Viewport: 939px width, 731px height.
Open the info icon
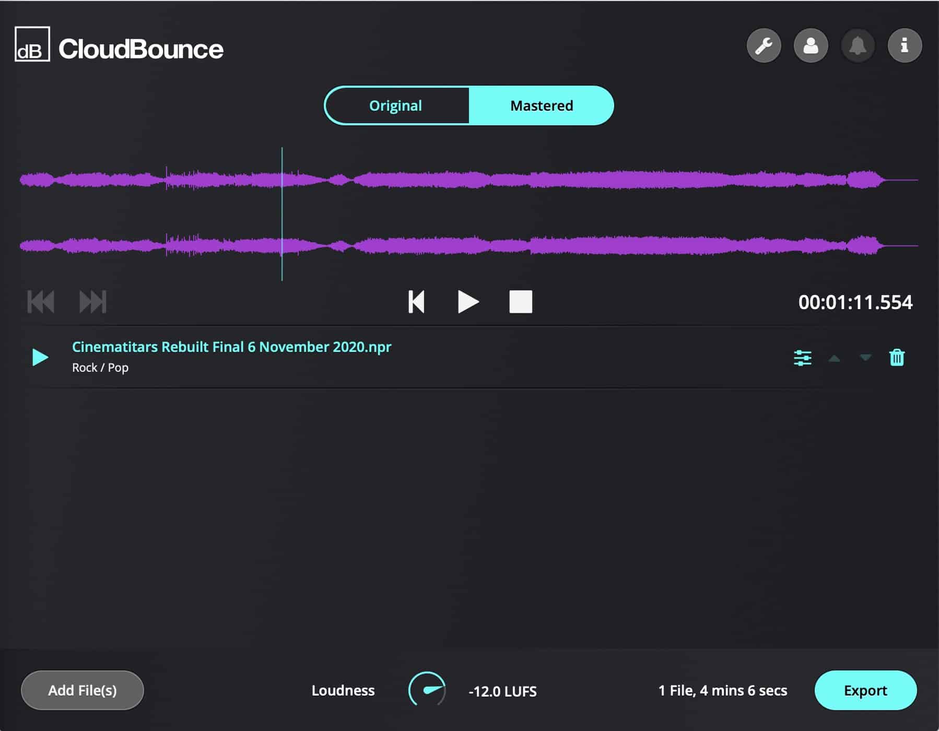(x=905, y=46)
